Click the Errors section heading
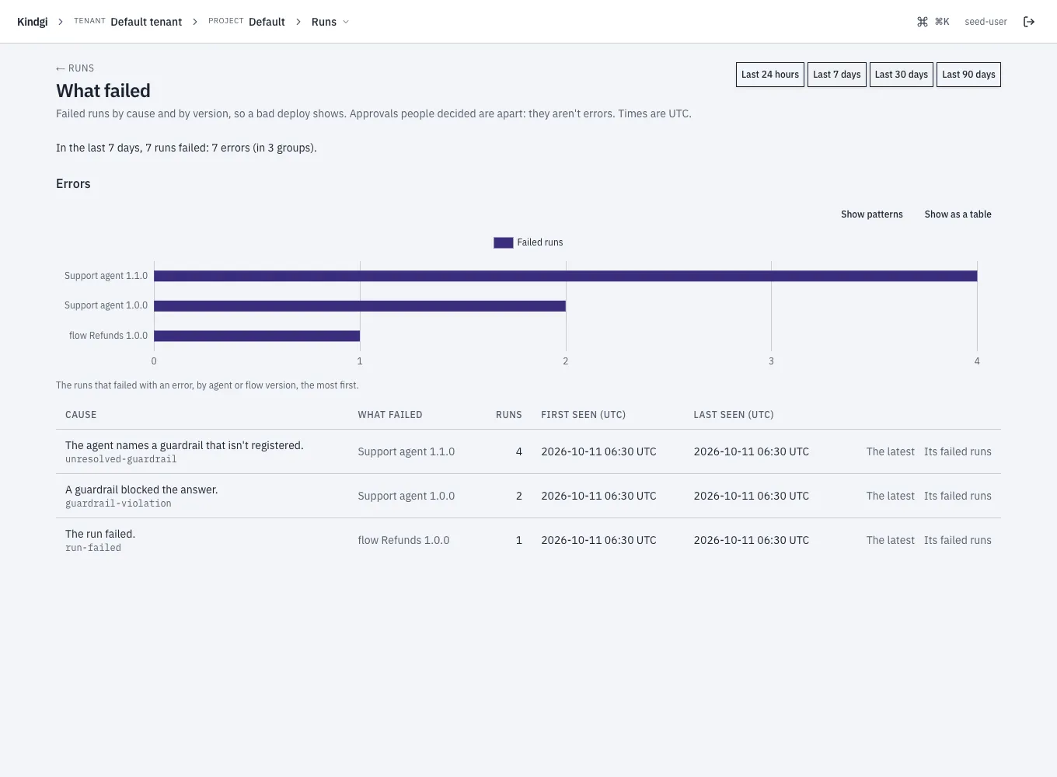Screen dimensions: 1057x777 tap(73, 184)
